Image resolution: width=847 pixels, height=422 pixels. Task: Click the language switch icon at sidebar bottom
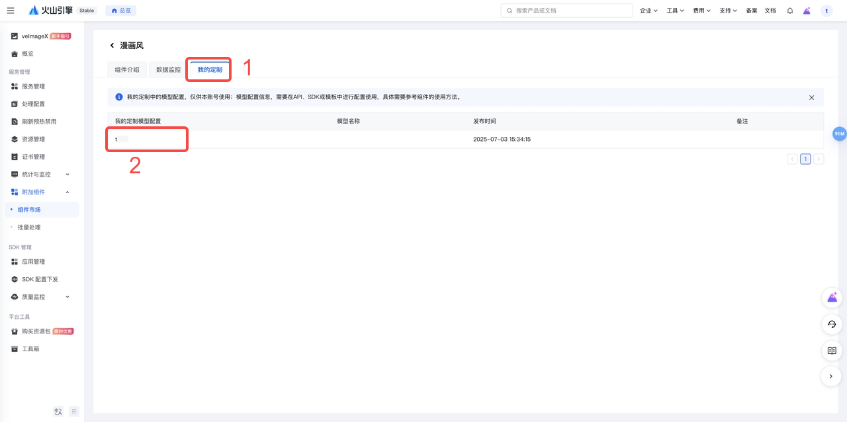[58, 411]
